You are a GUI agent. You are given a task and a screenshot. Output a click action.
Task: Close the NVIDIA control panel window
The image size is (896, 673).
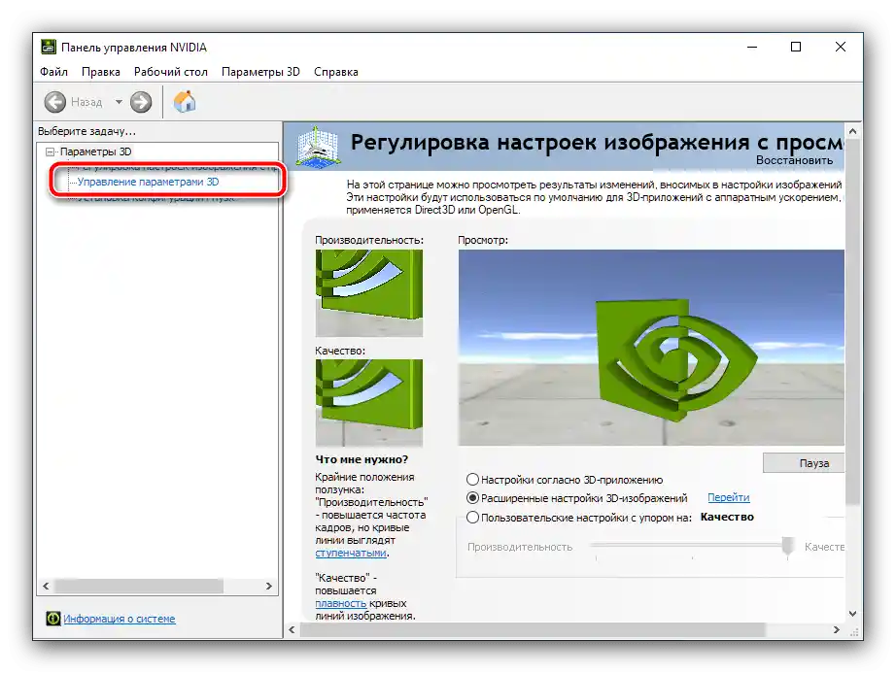840,47
